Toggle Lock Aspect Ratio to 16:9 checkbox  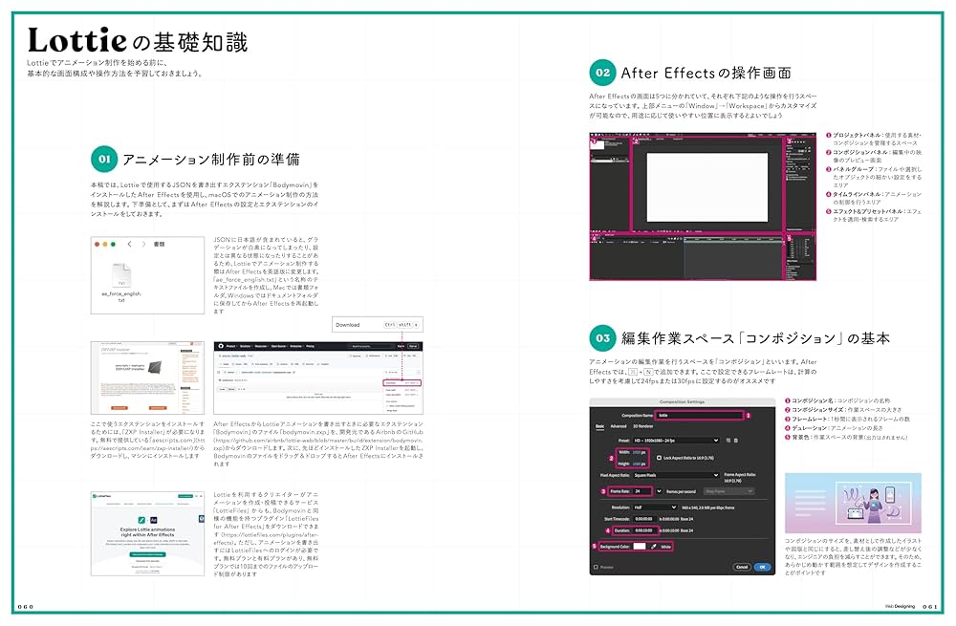[659, 458]
